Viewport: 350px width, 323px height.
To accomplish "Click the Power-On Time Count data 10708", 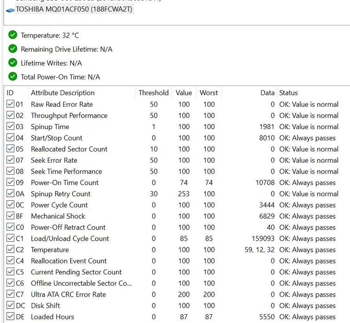I will (x=265, y=183).
